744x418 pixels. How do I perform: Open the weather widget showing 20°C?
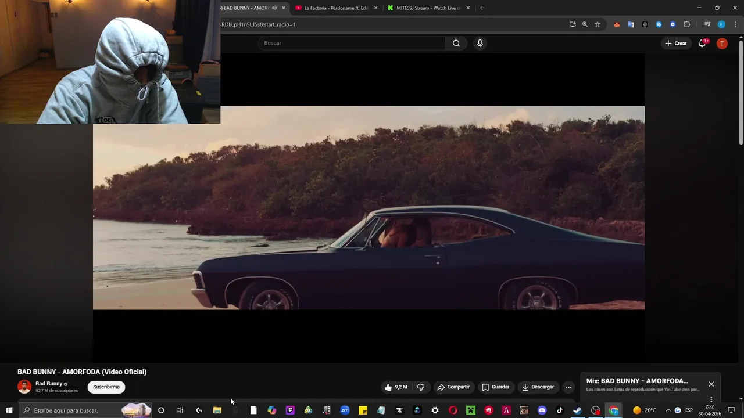pos(644,410)
